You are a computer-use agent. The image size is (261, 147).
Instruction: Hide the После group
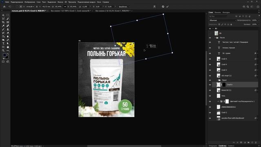point(210,38)
